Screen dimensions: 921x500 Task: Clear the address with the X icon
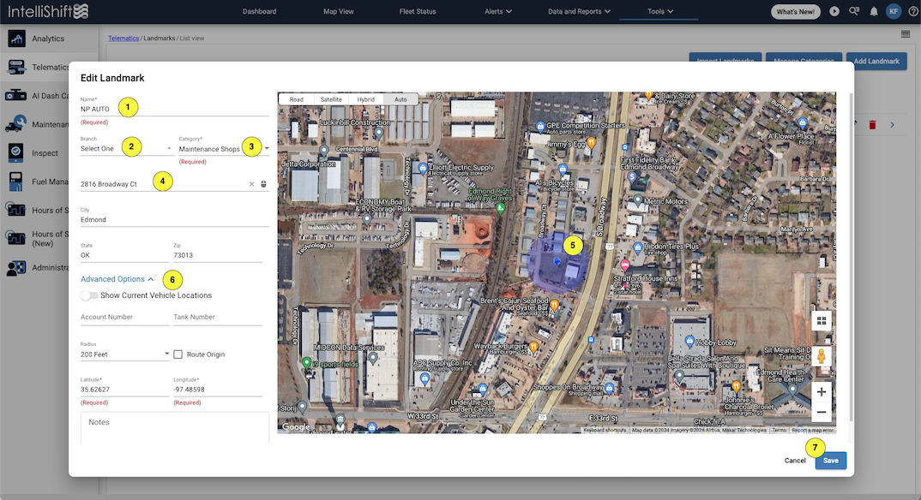click(251, 184)
